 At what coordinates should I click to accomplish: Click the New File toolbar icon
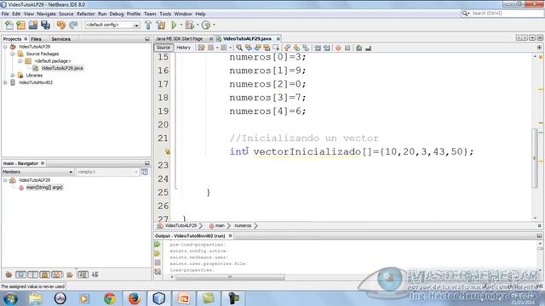click(9, 25)
